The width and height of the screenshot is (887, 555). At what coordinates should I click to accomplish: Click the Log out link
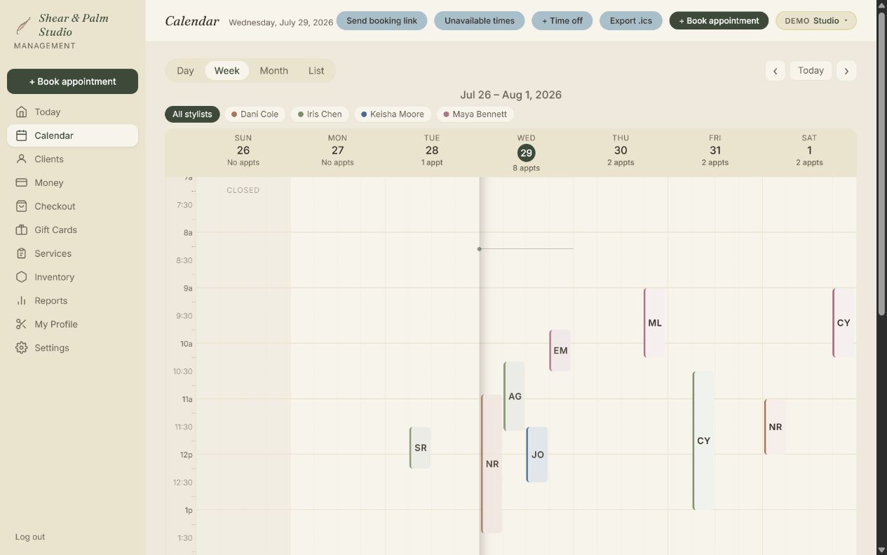[x=30, y=537]
